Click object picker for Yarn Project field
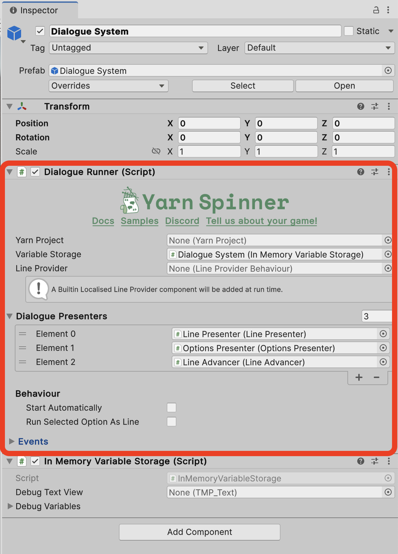 (388, 240)
